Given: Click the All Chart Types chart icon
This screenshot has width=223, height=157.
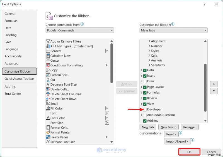Looking at the screenshot, I should (48, 46).
